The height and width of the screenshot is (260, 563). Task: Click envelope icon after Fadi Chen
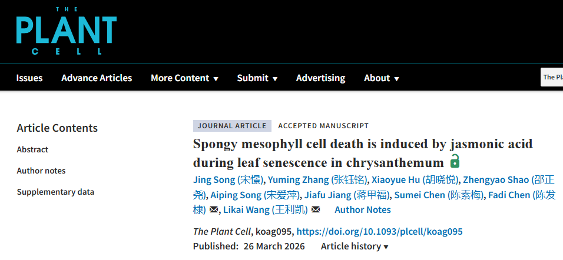[214, 210]
